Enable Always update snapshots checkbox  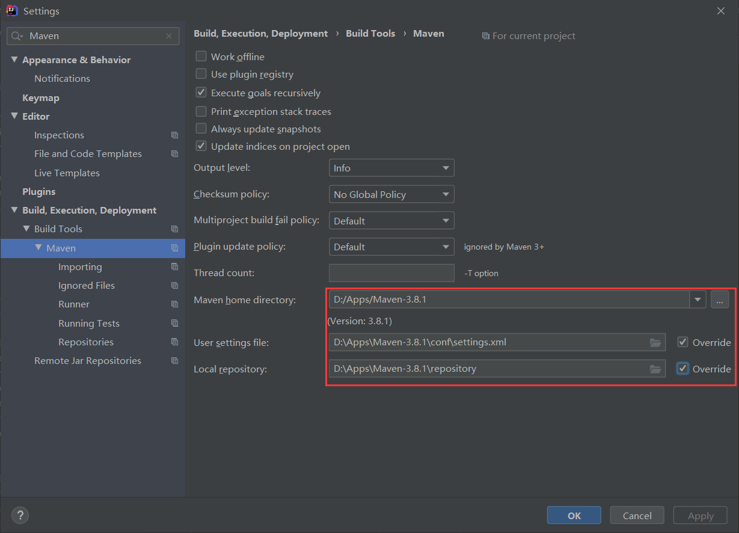[x=201, y=129]
